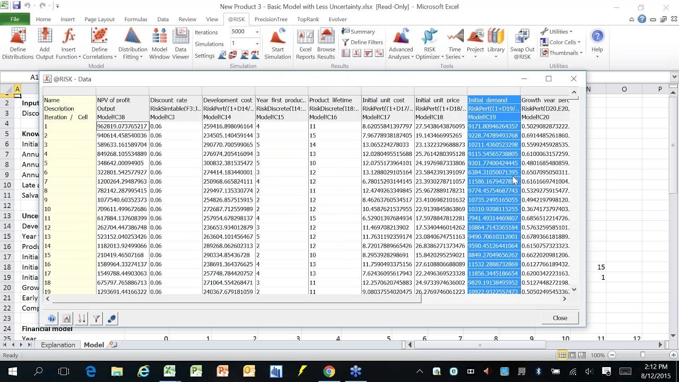Viewport: 679px width, 382px height.
Task: Open the Time Series tool
Action: (x=455, y=44)
